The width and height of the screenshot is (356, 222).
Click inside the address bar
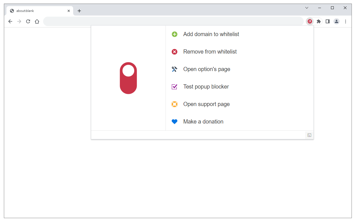[167, 21]
